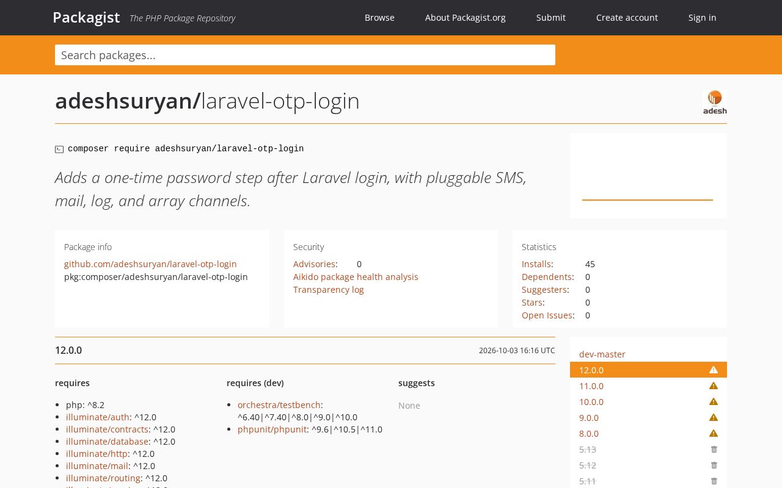Select struck-through version 5.12

[x=588, y=465]
